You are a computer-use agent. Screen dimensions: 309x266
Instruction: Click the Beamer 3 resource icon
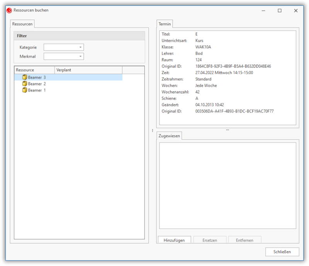pyautogui.click(x=25, y=78)
